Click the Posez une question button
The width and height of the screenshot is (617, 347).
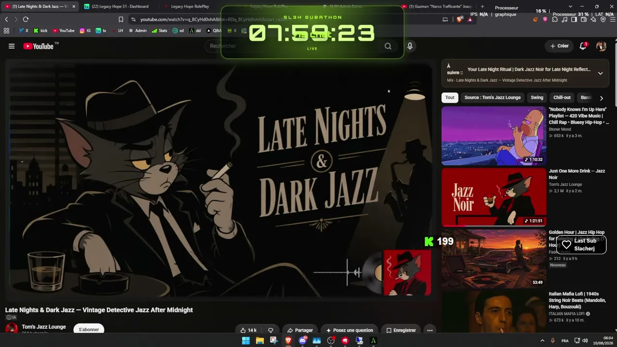tap(349, 330)
